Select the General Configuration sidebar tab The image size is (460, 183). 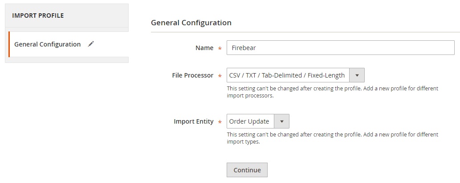(x=69, y=44)
